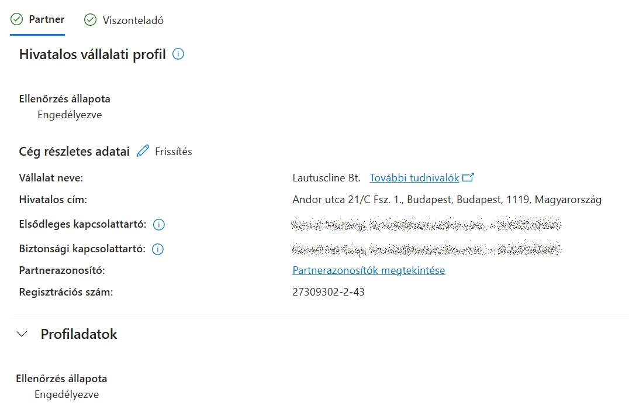The width and height of the screenshot is (629, 412).
Task: Click the company name Lautuscline Bt.
Action: (326, 177)
